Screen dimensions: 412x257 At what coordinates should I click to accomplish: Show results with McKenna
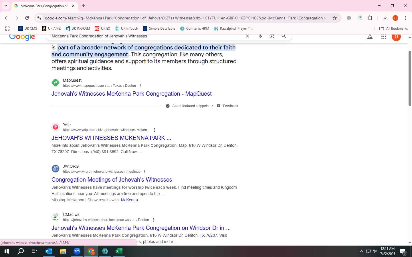129,200
